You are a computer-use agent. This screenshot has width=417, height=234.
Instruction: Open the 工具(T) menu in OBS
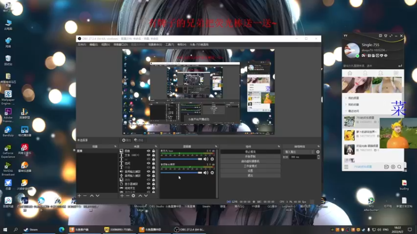tap(169, 45)
